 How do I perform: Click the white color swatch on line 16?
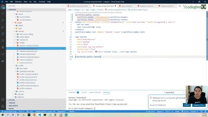point(96,52)
